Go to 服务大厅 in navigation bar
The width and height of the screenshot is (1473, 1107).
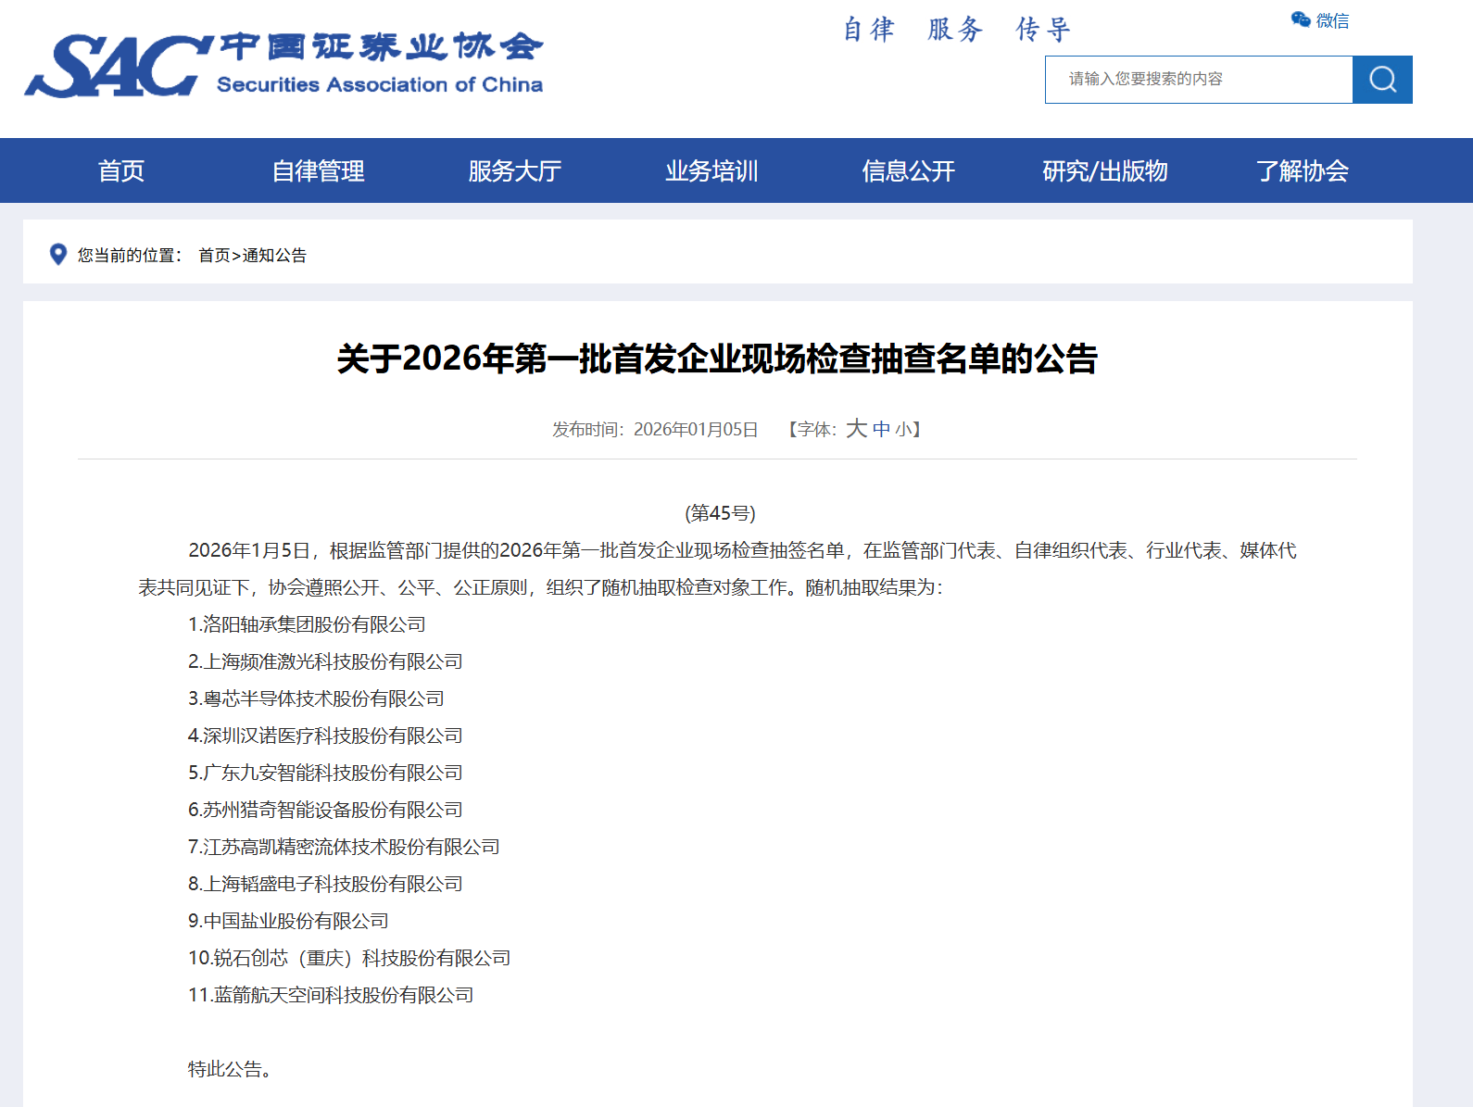pos(514,170)
